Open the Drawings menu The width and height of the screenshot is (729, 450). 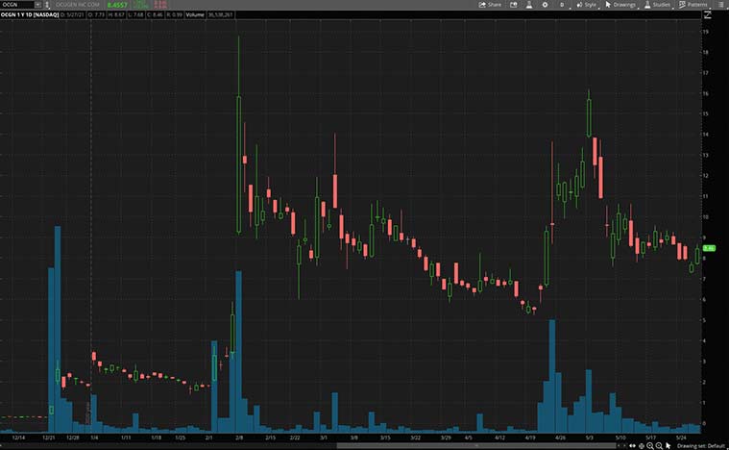point(620,5)
